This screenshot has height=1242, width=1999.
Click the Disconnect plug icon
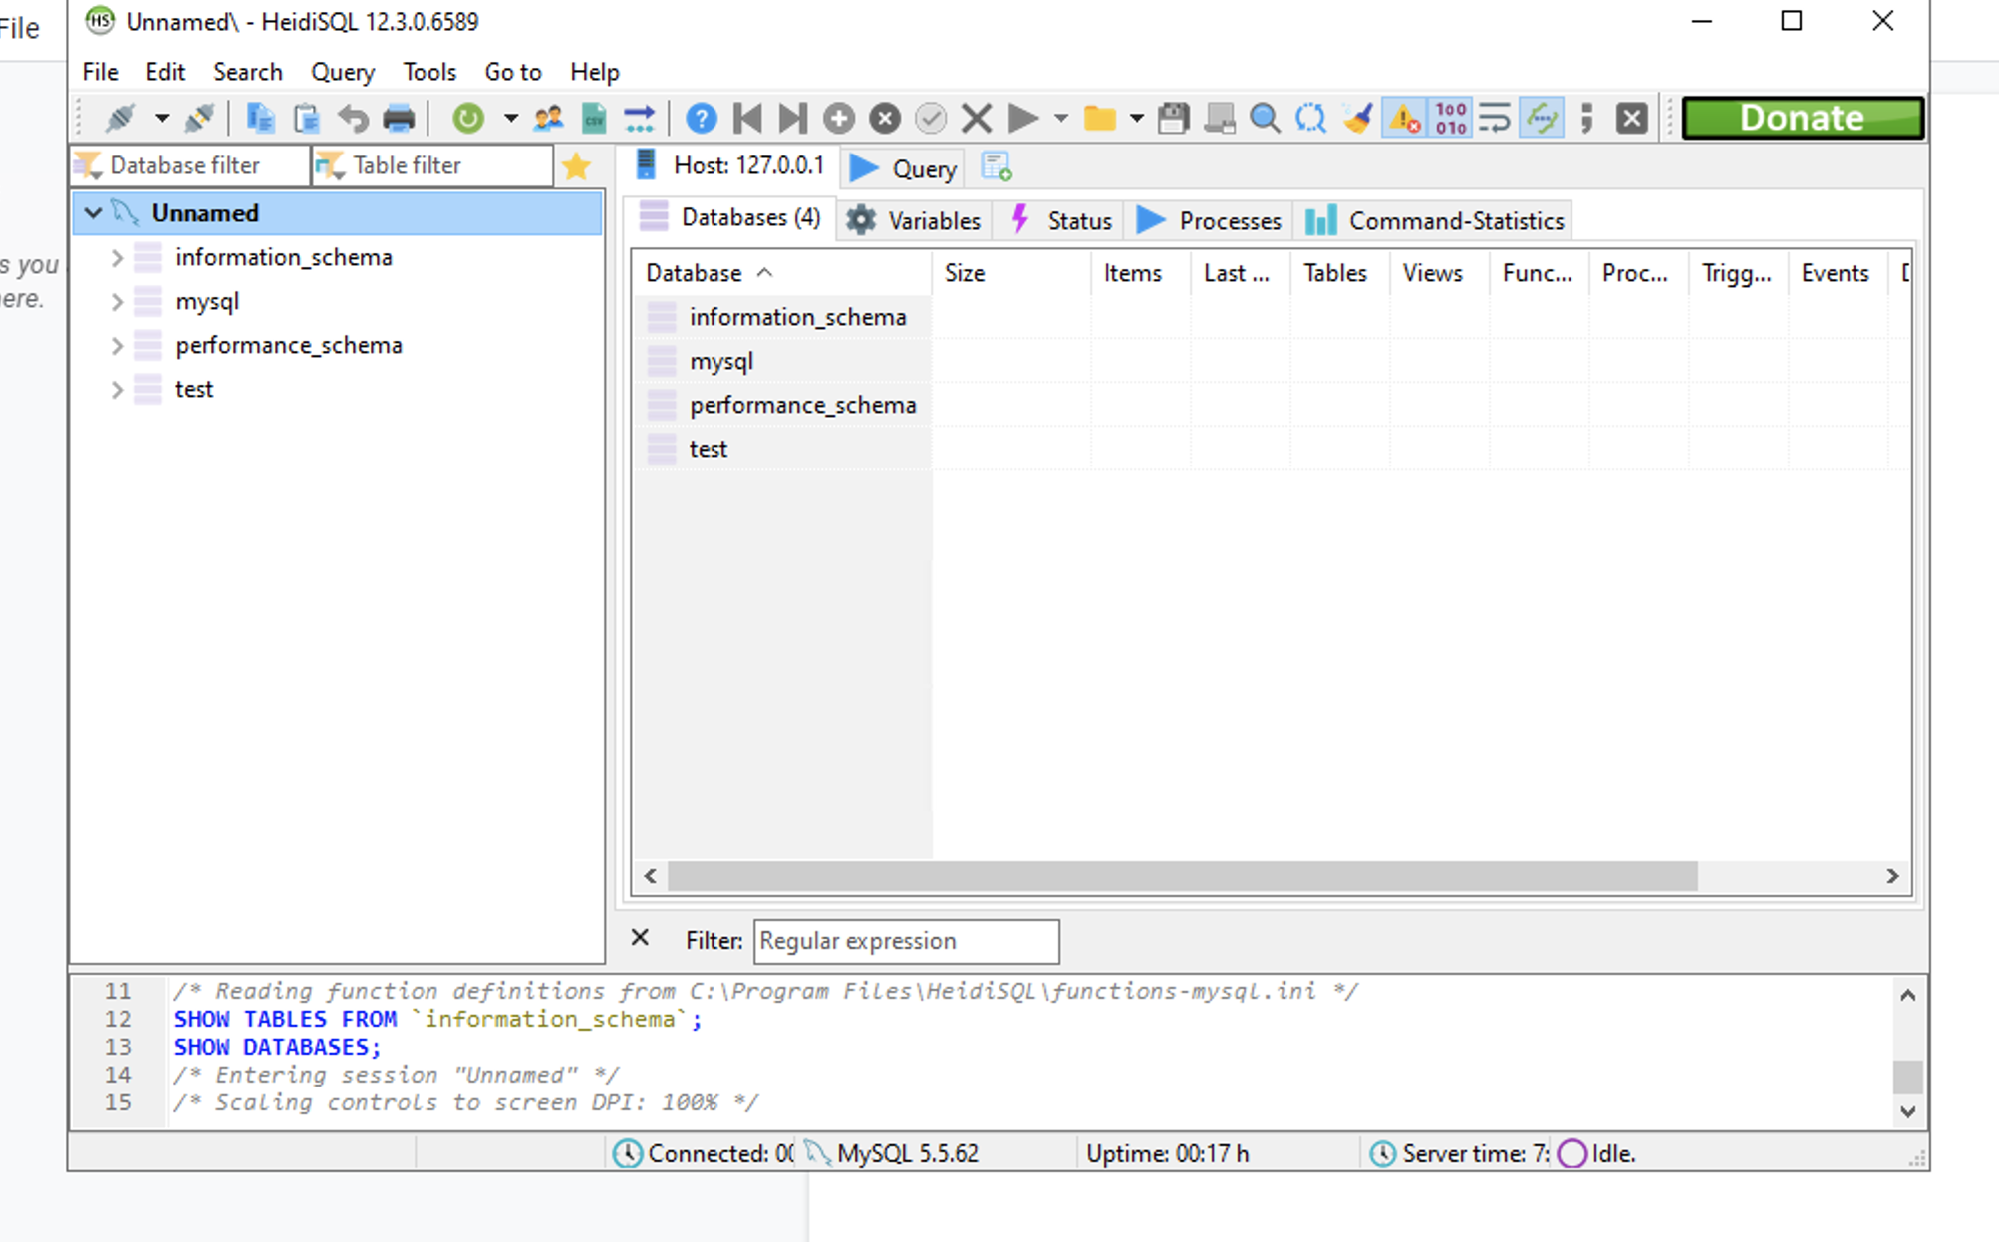(x=200, y=117)
